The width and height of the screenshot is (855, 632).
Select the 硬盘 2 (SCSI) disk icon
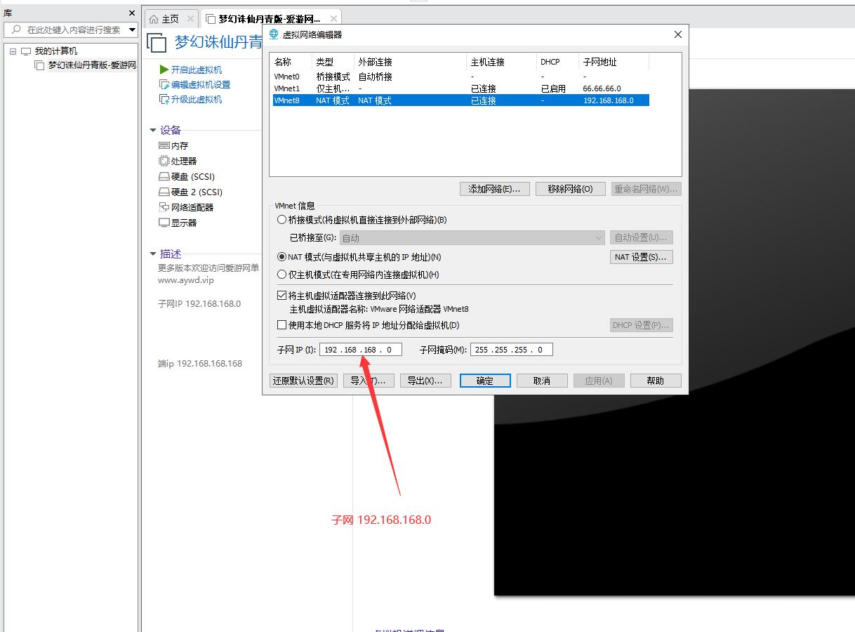(x=164, y=192)
